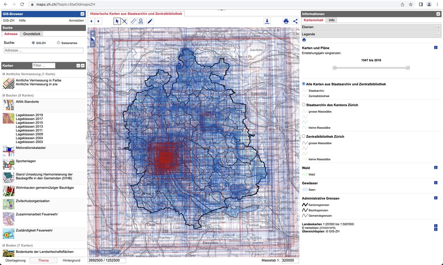Select the pointer selection tool
The width and height of the screenshot is (443, 265).
click(117, 21)
